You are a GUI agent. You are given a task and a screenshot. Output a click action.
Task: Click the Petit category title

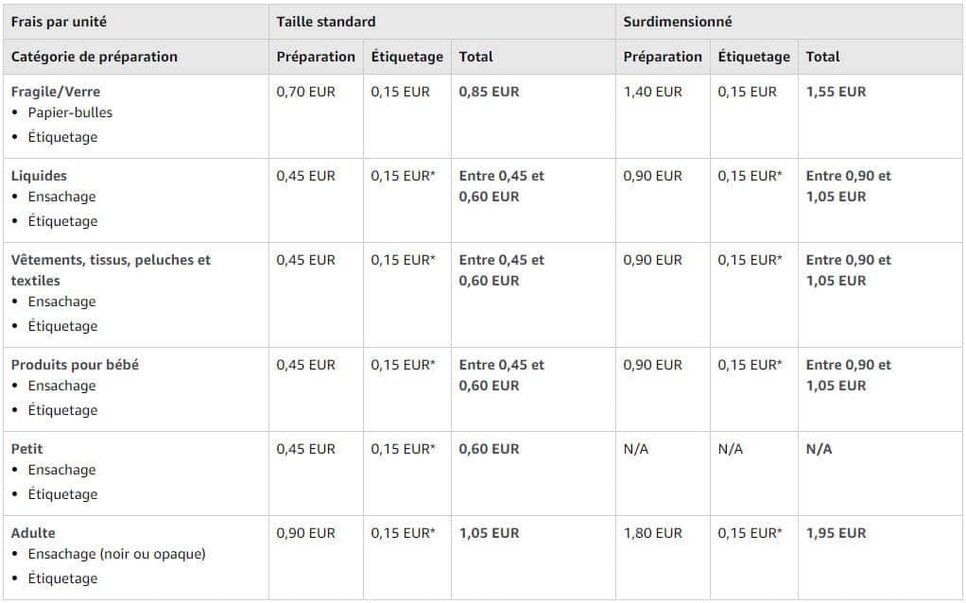(x=27, y=449)
